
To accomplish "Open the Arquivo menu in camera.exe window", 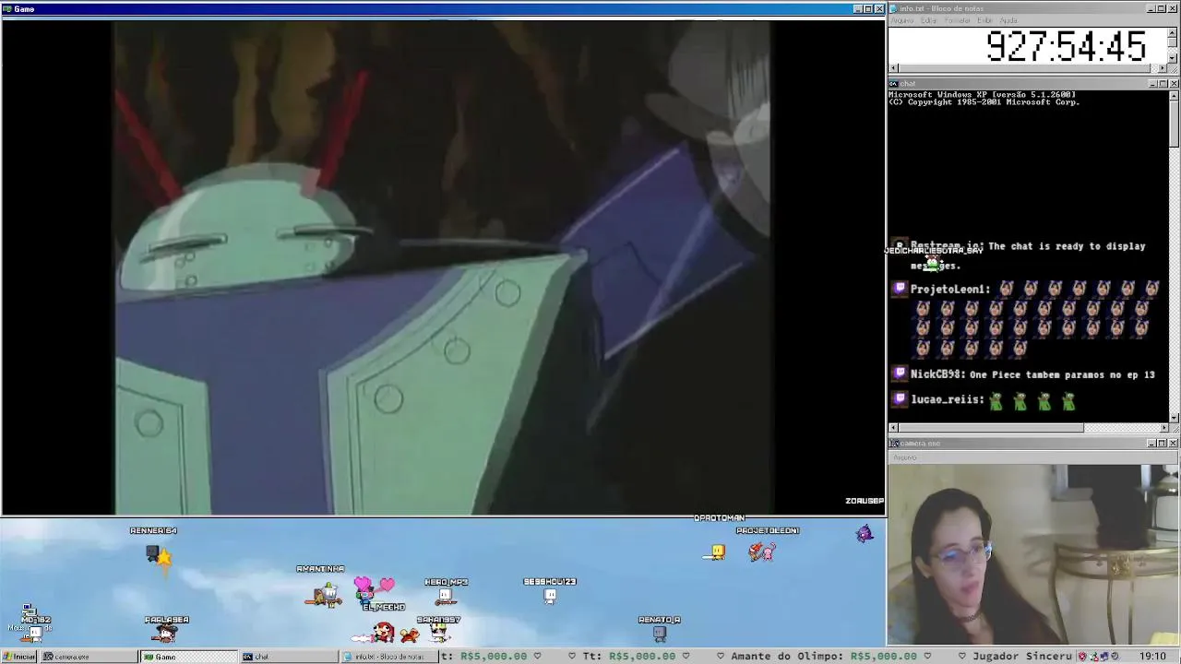I will [904, 457].
